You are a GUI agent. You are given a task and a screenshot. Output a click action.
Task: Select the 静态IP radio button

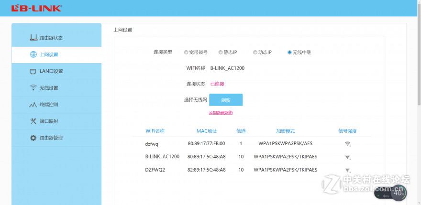click(220, 53)
